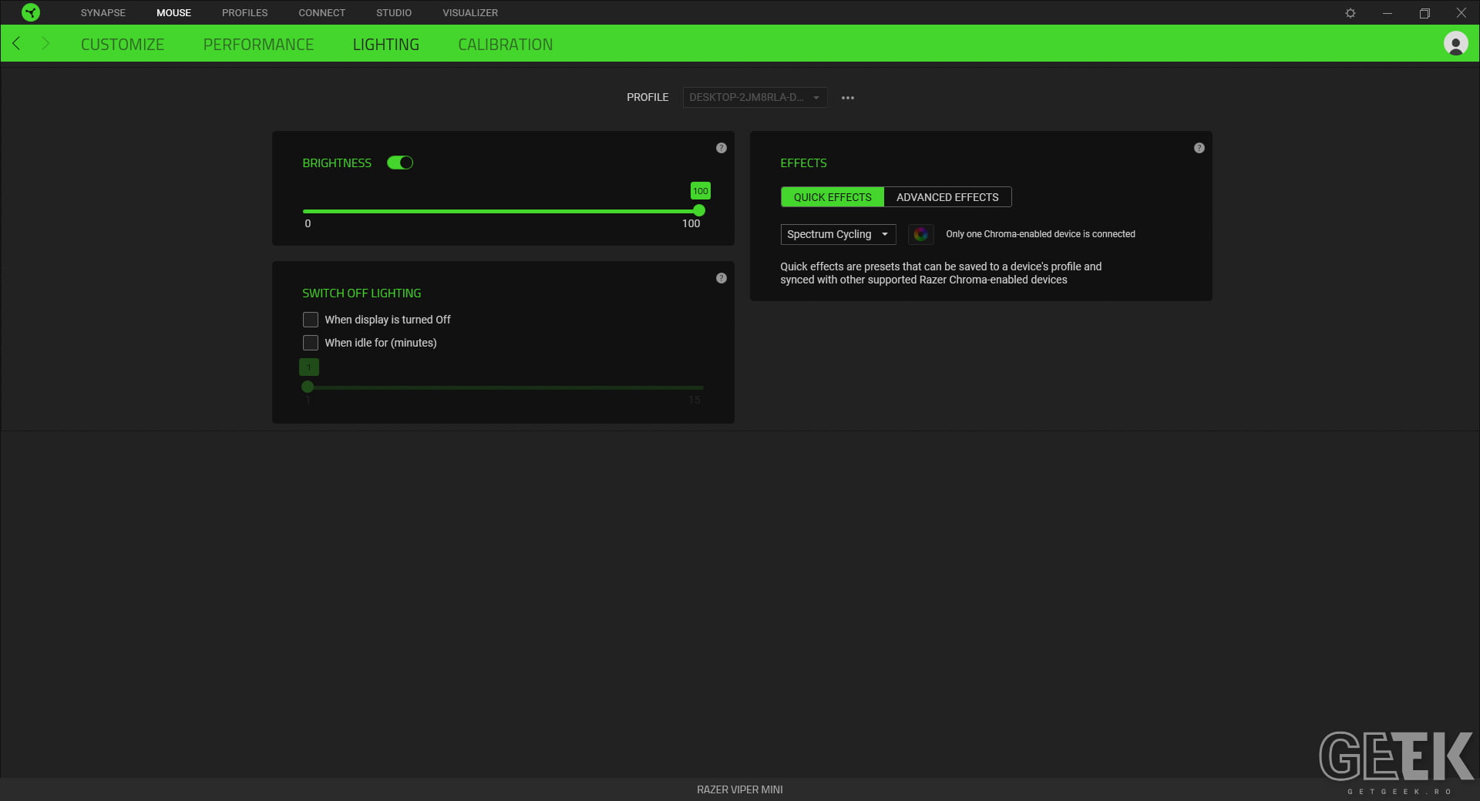This screenshot has width=1480, height=801.
Task: Open the Studio top tab
Action: [x=394, y=13]
